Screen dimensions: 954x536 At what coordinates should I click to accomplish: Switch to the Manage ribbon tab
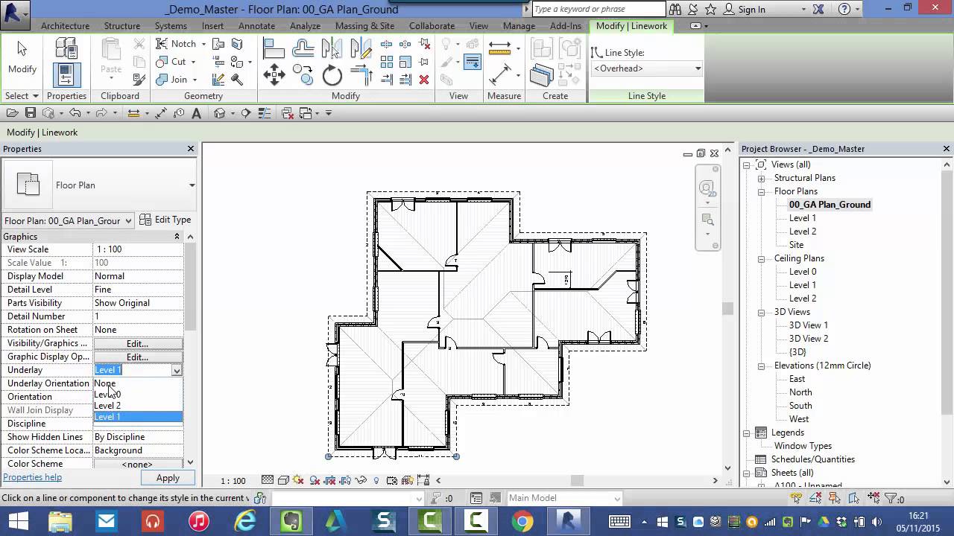pos(519,26)
